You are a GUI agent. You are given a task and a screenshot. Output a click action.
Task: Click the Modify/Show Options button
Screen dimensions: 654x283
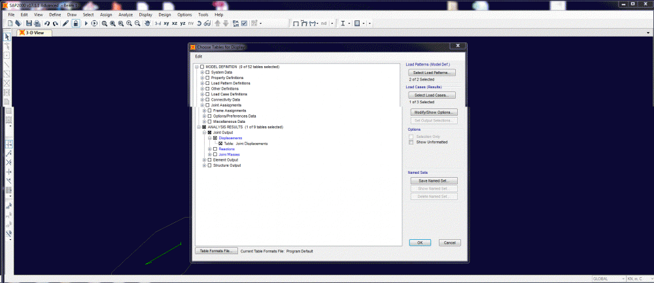coord(434,112)
